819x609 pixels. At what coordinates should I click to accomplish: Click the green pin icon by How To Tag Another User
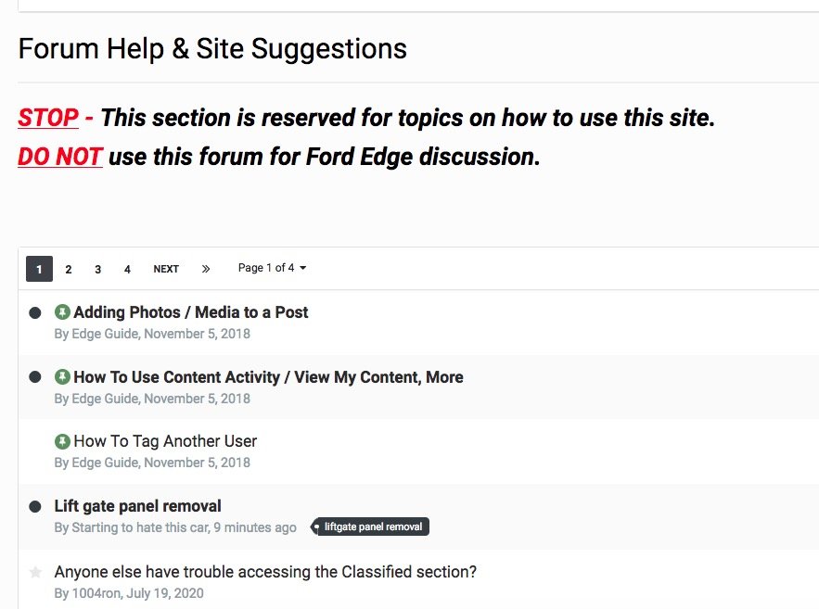click(62, 441)
